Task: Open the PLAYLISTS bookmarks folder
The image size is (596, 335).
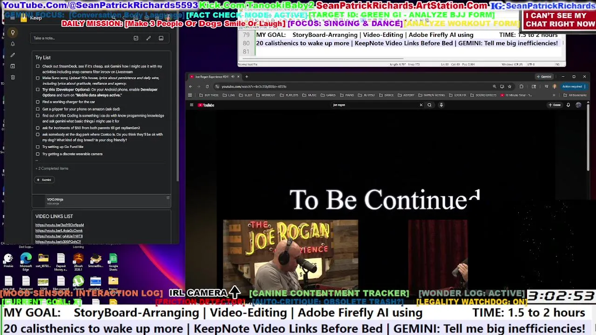Action: [x=289, y=95]
